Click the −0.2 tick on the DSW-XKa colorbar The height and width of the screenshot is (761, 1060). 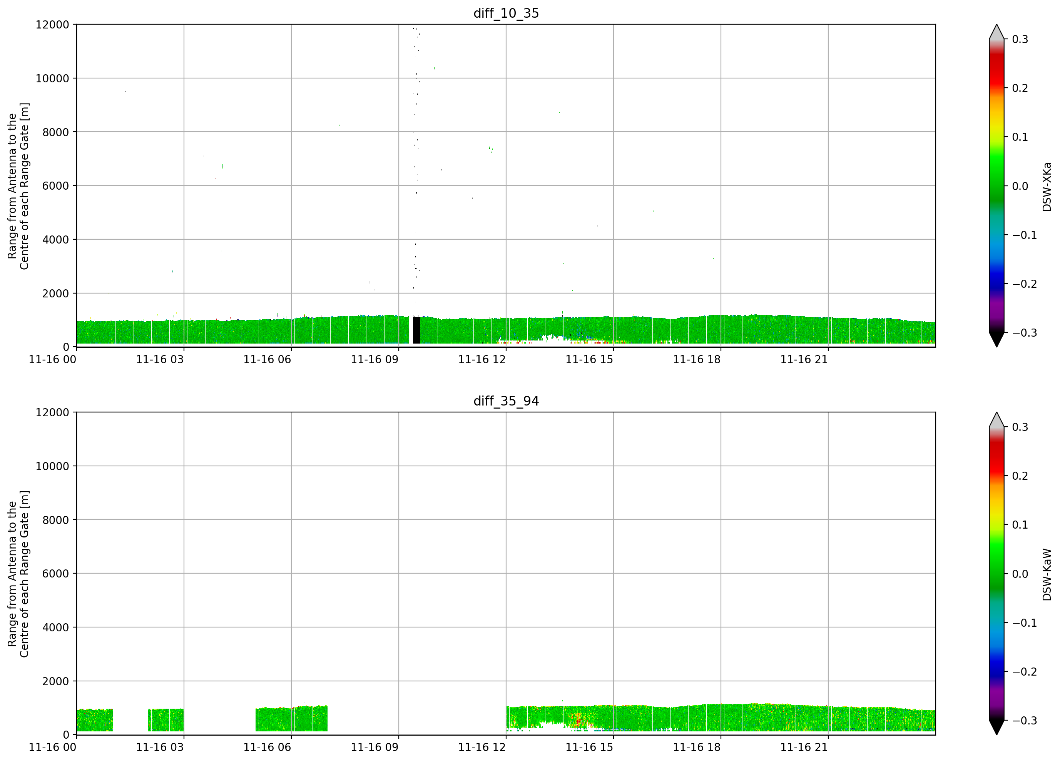pos(1025,284)
